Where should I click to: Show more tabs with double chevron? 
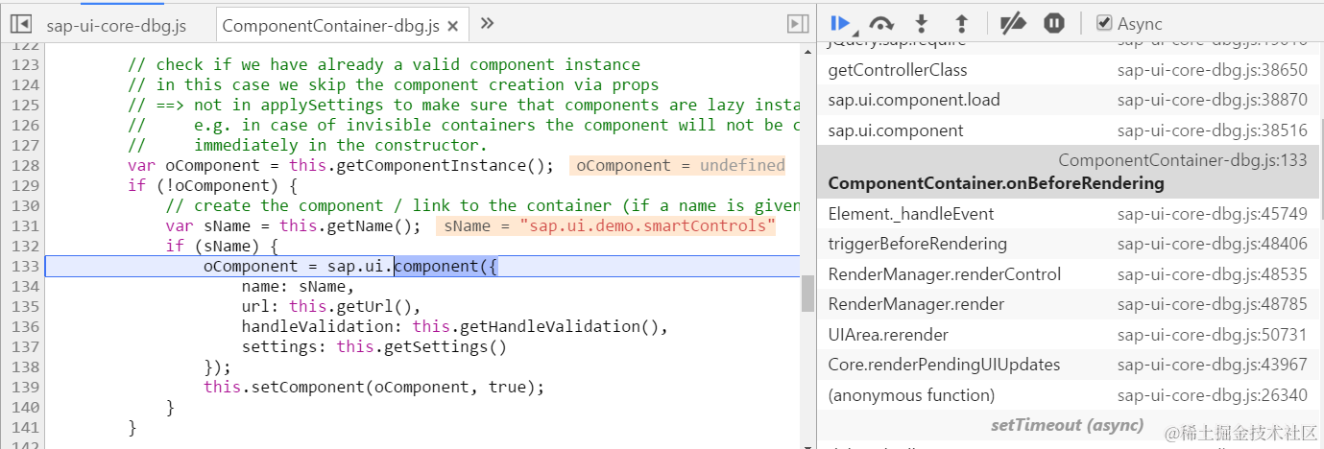(x=487, y=23)
